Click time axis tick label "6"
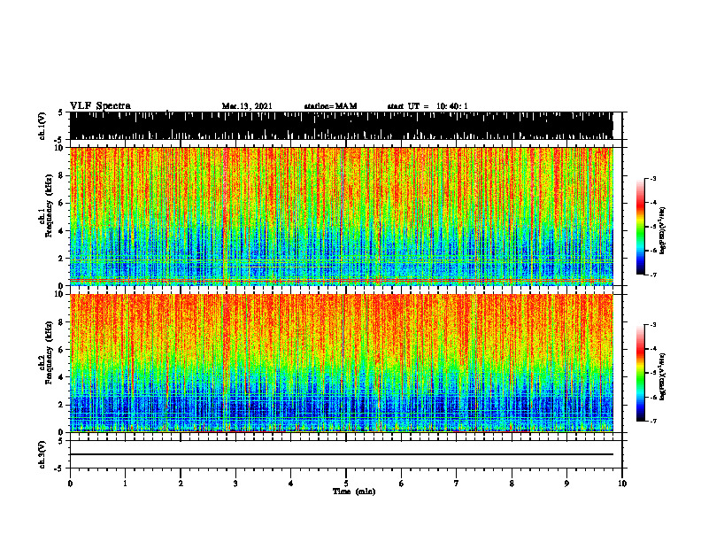Screen dimensions: 701x542 402,484
